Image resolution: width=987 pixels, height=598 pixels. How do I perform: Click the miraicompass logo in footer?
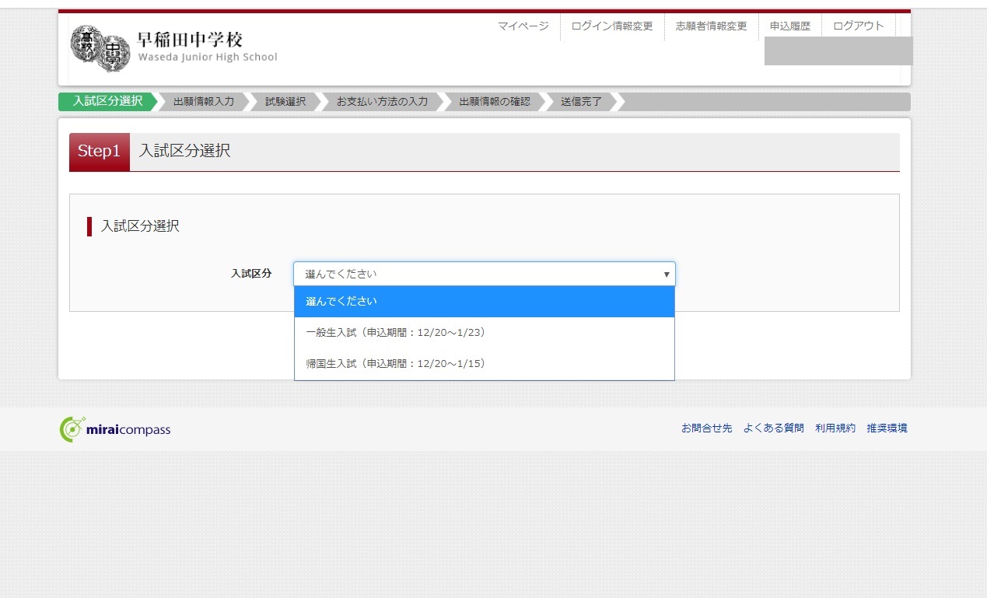[x=115, y=429]
